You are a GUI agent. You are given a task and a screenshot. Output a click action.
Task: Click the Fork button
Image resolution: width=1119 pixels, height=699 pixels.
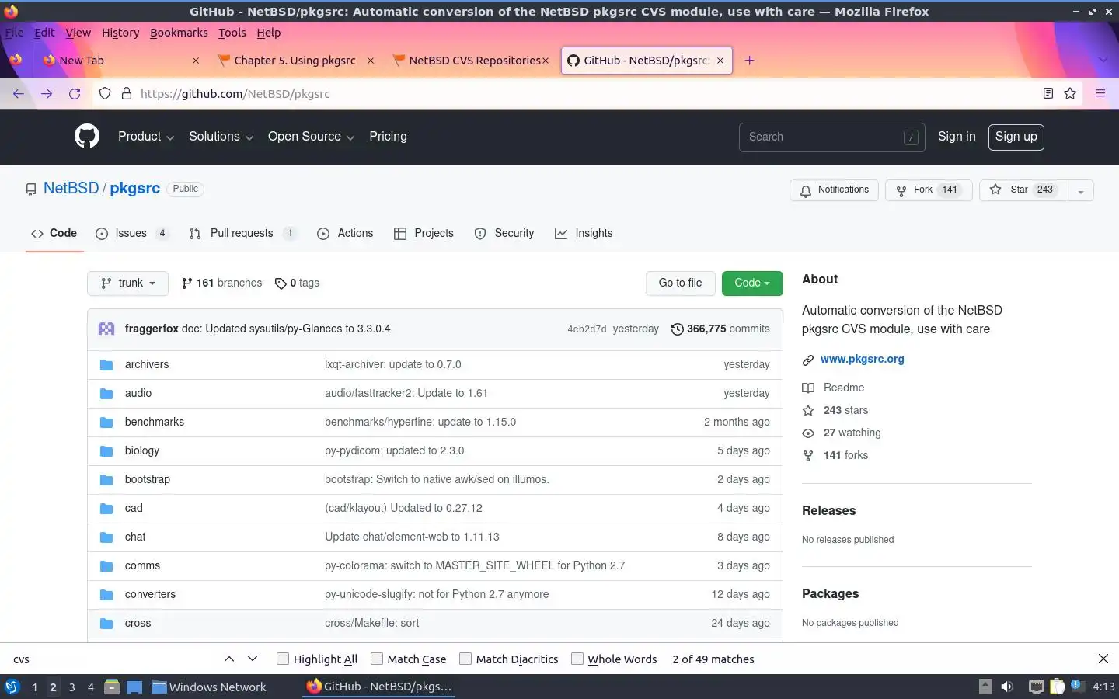point(929,190)
